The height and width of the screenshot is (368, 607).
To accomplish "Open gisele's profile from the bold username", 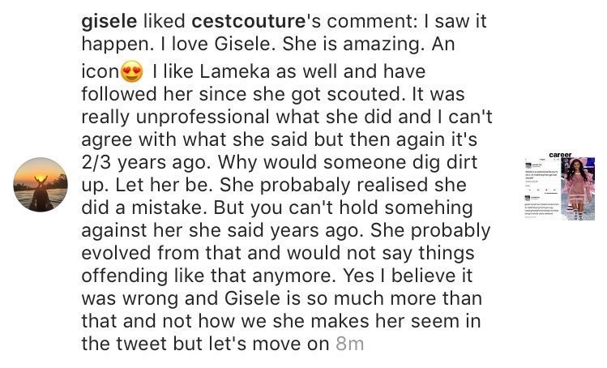I will pos(109,22).
